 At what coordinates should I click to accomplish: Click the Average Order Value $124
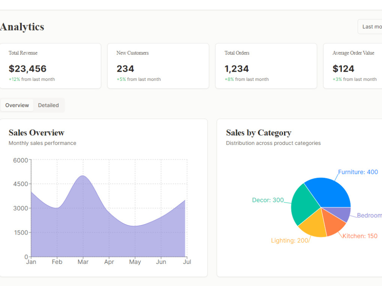[x=343, y=69]
